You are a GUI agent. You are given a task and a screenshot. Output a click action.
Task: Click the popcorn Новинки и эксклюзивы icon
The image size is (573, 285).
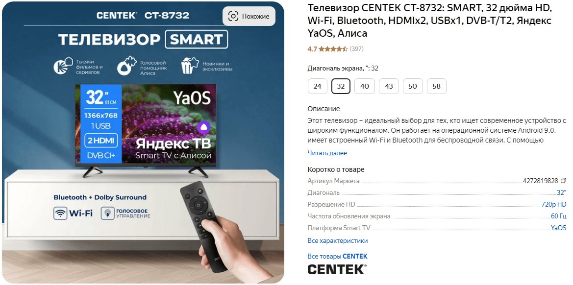(x=190, y=66)
